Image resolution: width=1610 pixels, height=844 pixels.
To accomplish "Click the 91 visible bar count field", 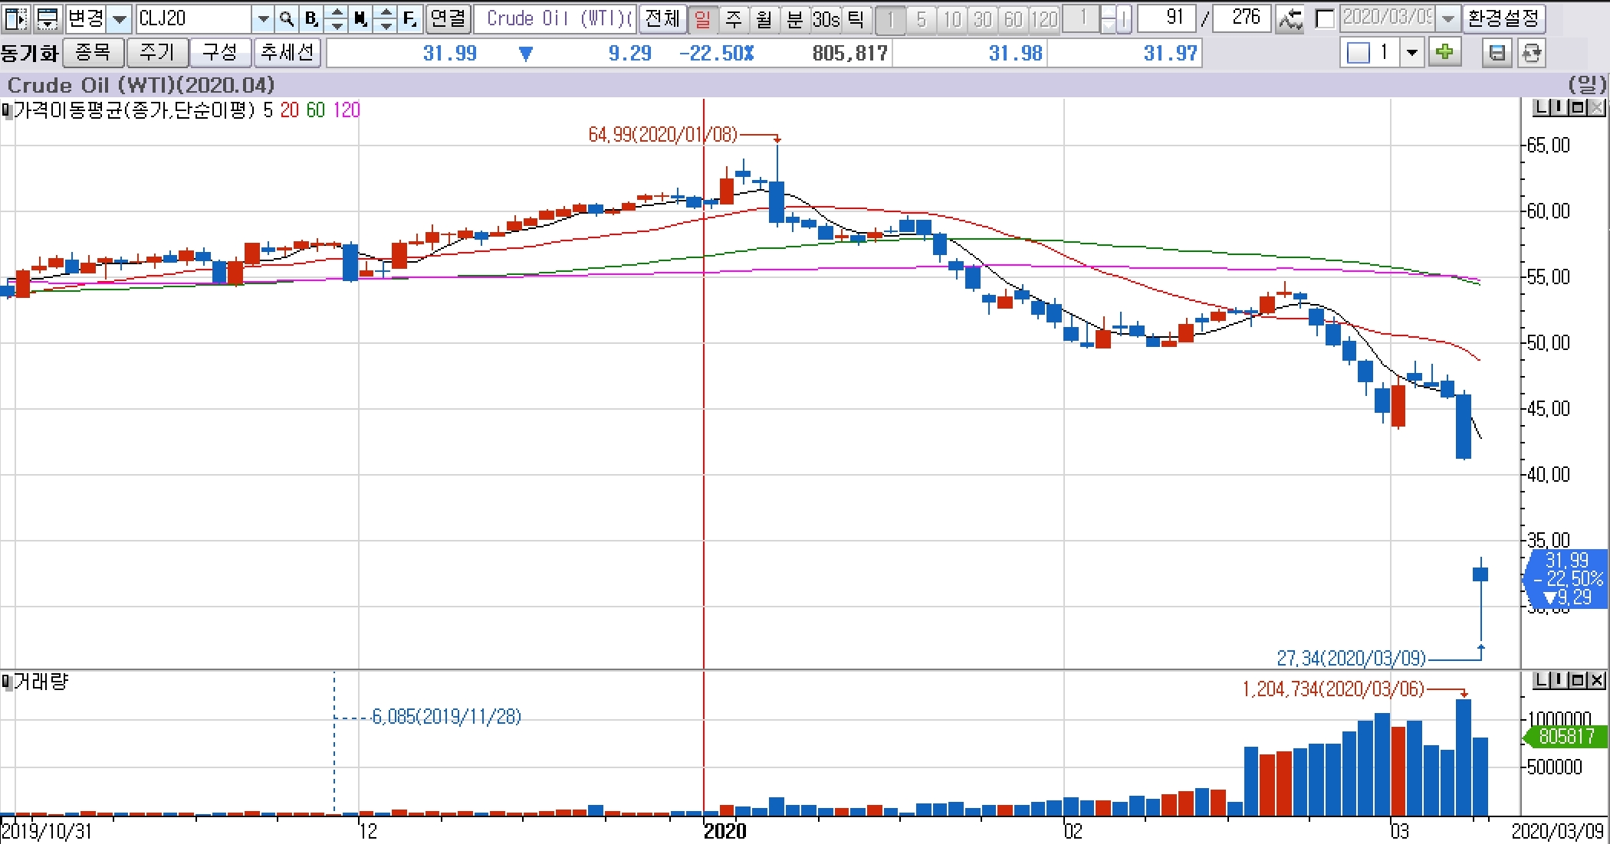I will pos(1166,18).
